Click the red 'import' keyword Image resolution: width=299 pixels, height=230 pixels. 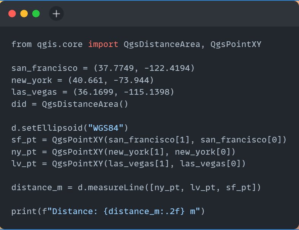point(103,44)
